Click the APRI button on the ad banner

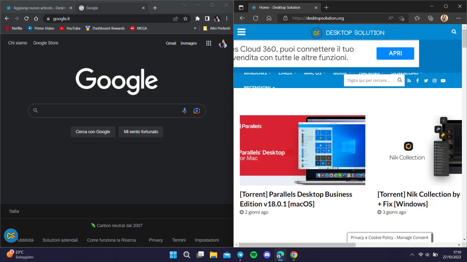click(x=395, y=53)
